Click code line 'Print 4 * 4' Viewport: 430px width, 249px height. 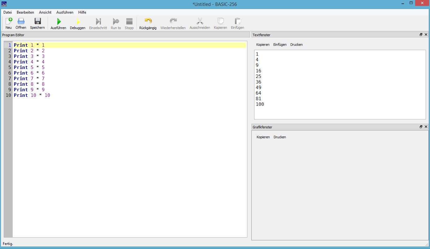29,62
